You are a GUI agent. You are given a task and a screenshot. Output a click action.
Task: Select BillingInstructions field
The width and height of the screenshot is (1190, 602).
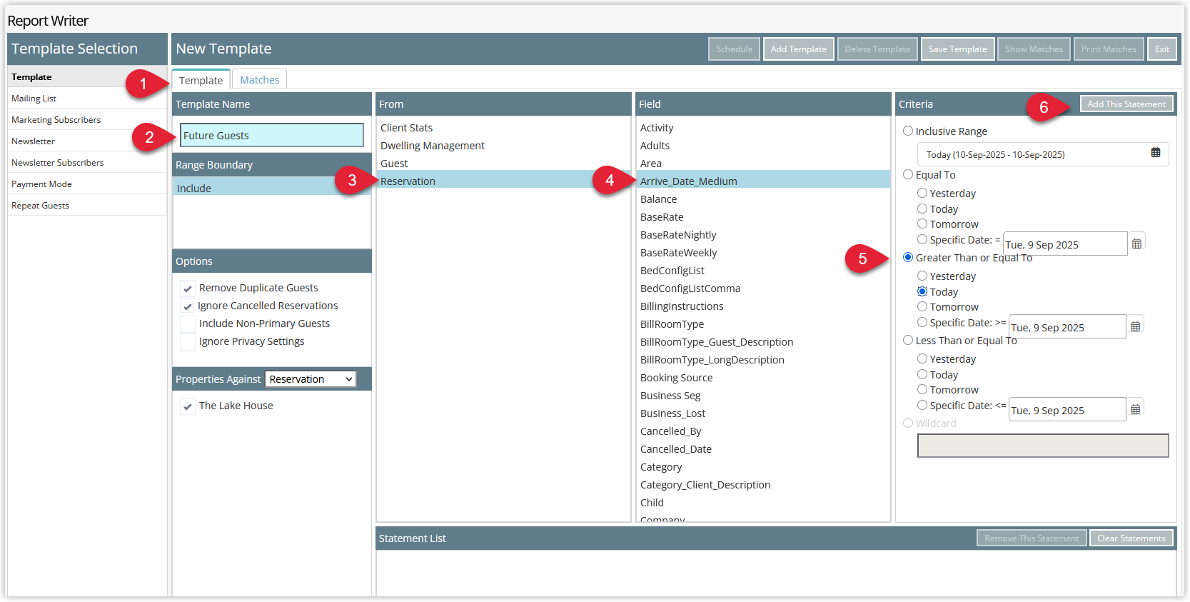[x=763, y=306]
